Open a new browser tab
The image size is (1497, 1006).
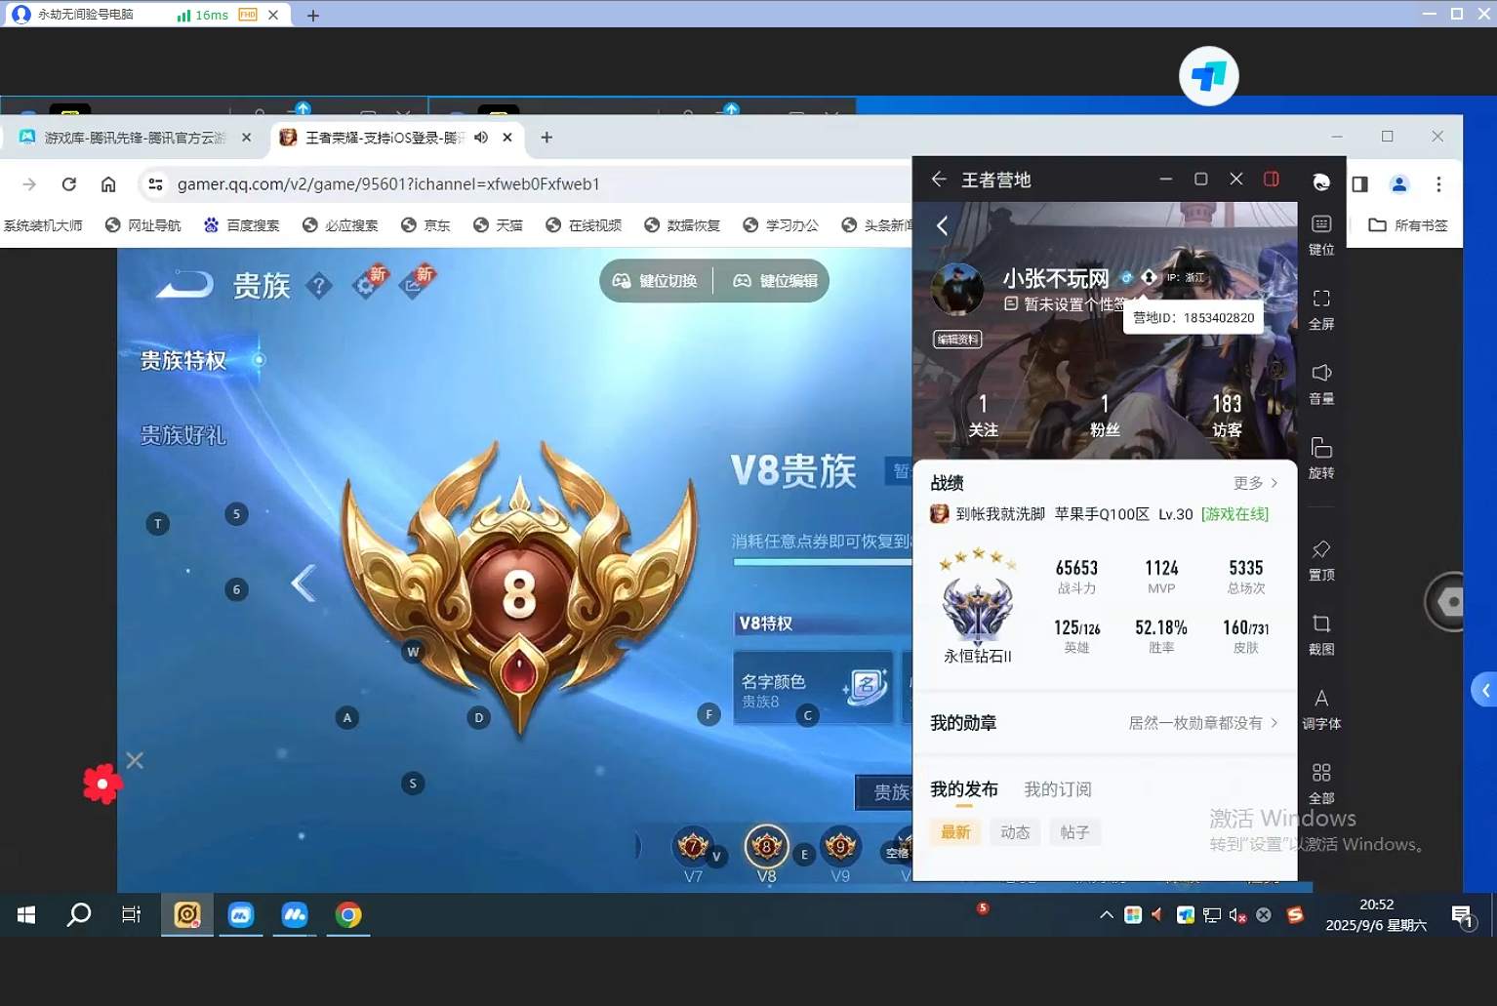(546, 138)
